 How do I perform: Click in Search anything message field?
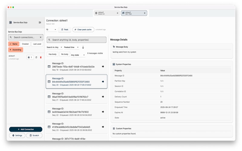(77, 40)
